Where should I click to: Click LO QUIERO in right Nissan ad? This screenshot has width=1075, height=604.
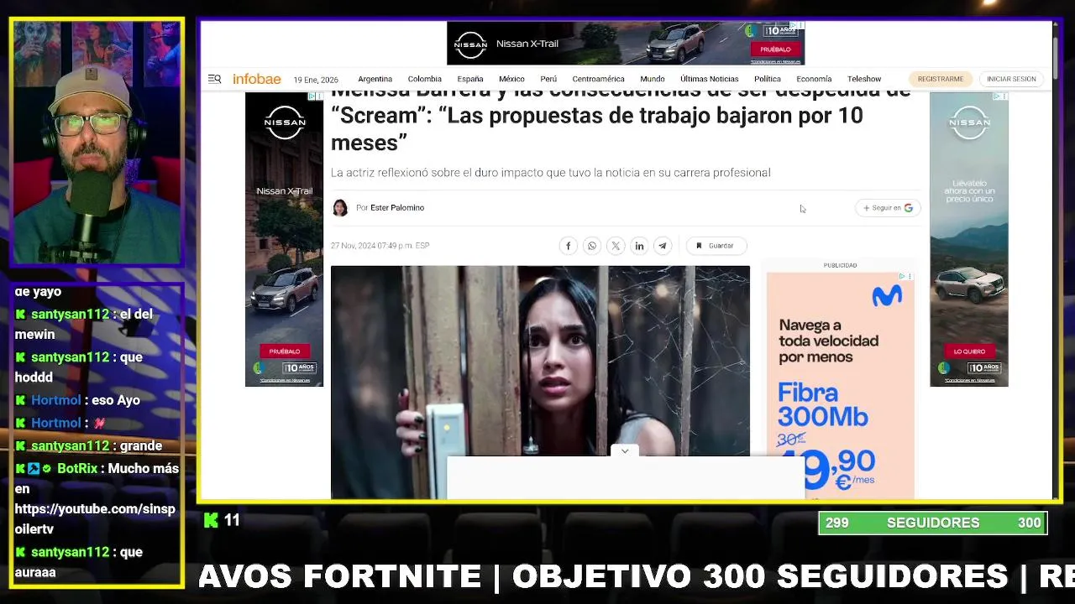[969, 351]
